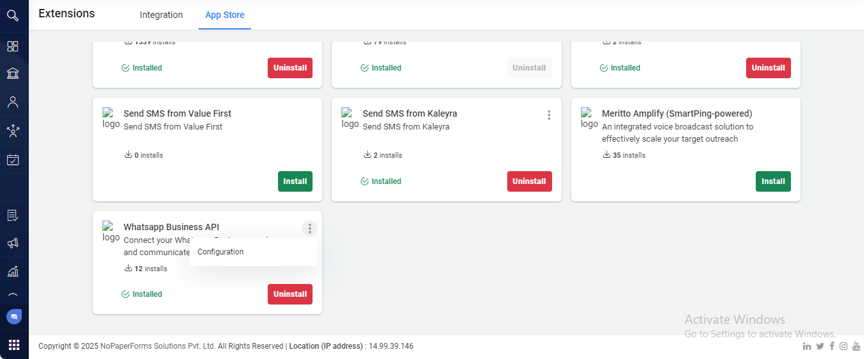Viewport: 864px width, 359px height.
Task: Open the megaphone campaigns icon in sidebar
Action: pyautogui.click(x=13, y=244)
